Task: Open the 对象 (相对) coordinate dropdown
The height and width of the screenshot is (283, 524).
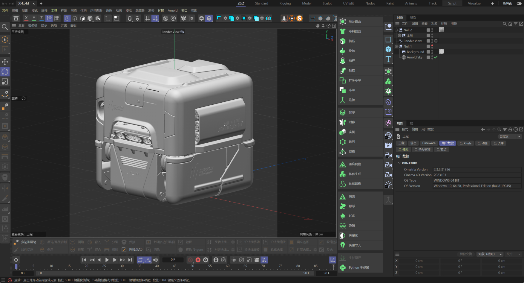Action: [490, 254]
